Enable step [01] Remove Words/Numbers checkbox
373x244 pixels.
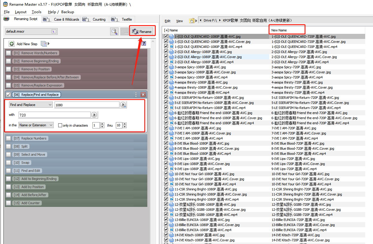(x=8, y=53)
